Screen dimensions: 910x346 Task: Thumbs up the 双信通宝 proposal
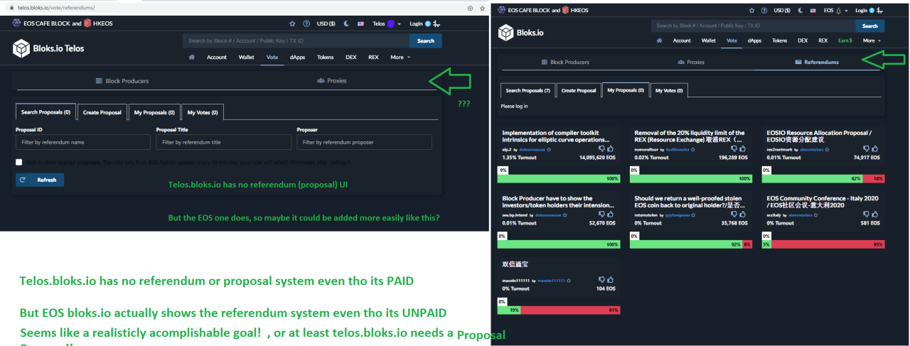(x=611, y=280)
